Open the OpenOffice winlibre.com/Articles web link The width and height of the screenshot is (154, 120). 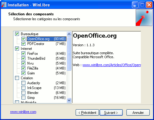pos(112,65)
